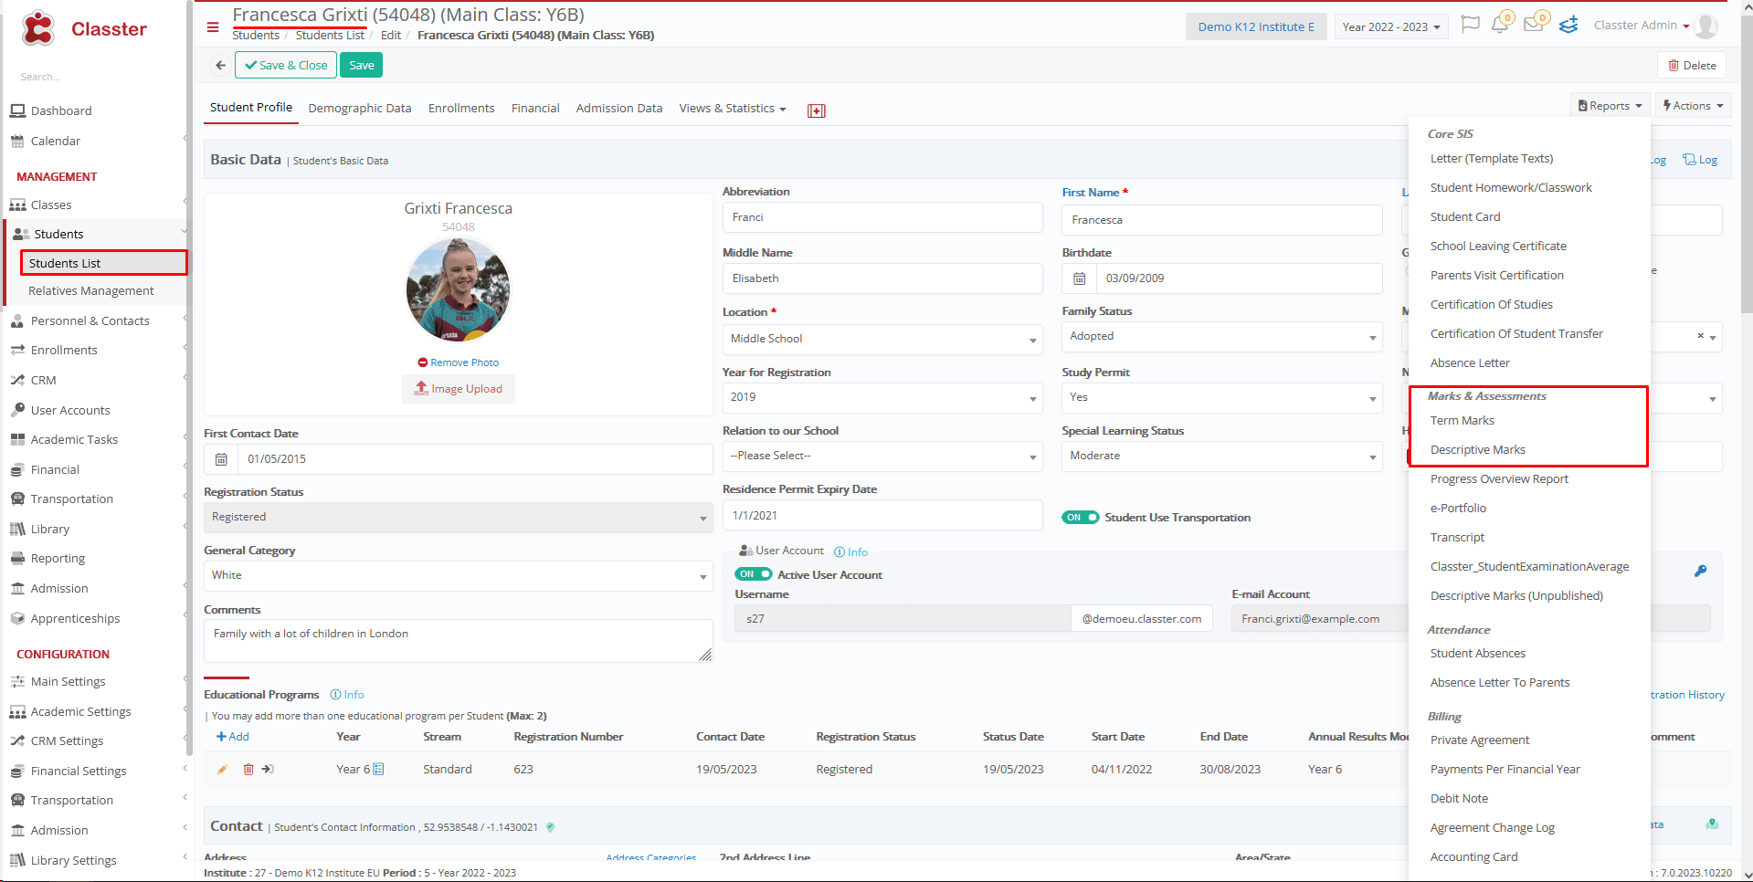This screenshot has width=1753, height=882.
Task: Click the Log link icon
Action: 1700,160
